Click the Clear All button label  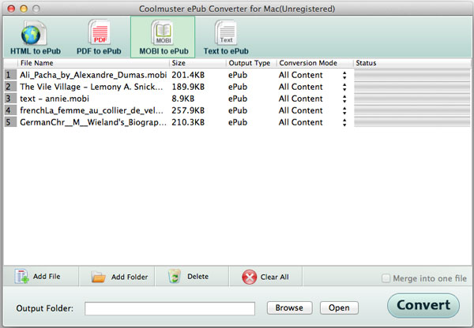pyautogui.click(x=274, y=277)
